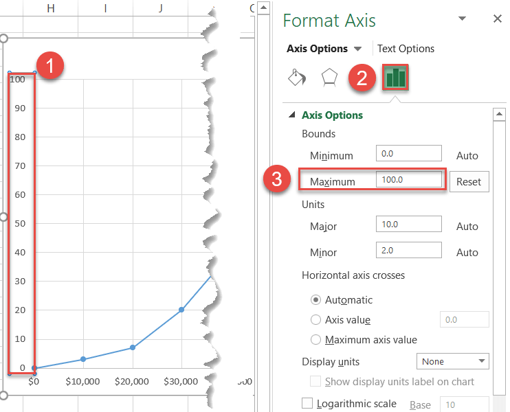Viewport: 510px width, 412px height.
Task: Click the horizontal axis label $10,000
Action: (82, 382)
